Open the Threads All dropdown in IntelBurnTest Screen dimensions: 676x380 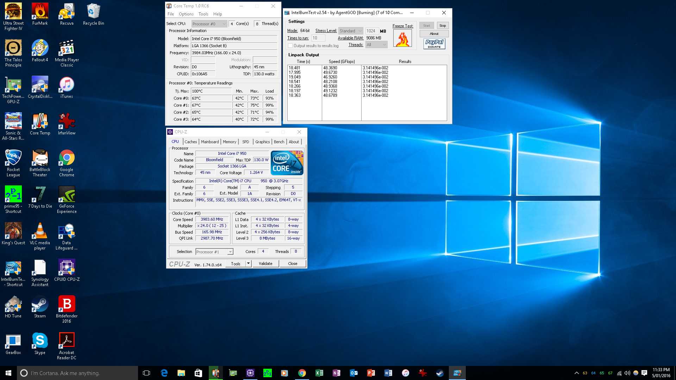(x=376, y=45)
